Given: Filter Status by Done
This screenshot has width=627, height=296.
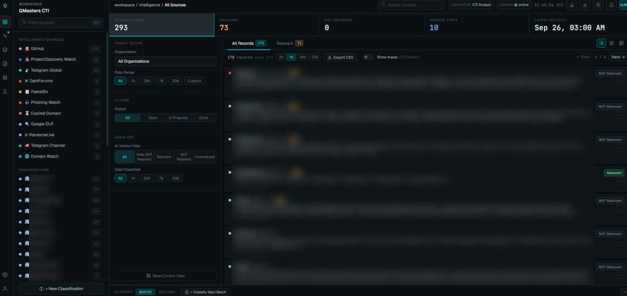Looking at the screenshot, I should tap(204, 118).
